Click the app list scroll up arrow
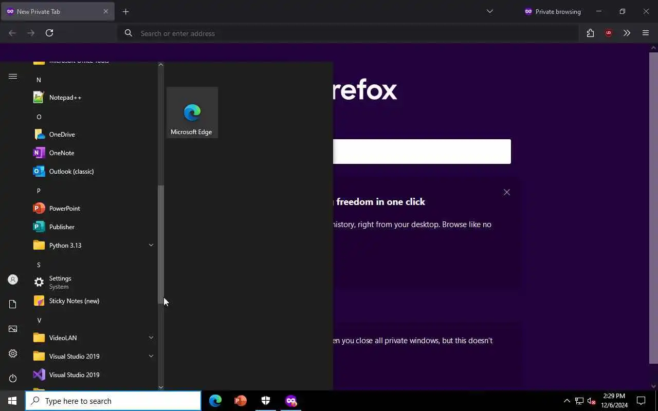This screenshot has height=411, width=658. click(x=160, y=65)
